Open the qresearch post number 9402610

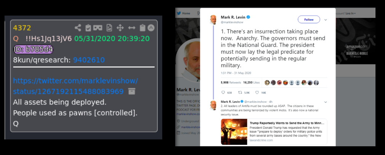tap(89, 60)
